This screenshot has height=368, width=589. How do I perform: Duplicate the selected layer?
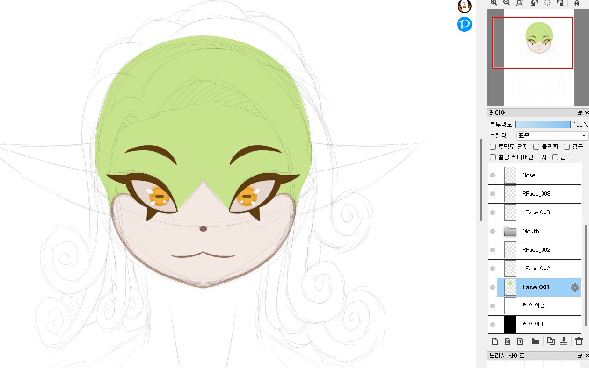point(551,341)
